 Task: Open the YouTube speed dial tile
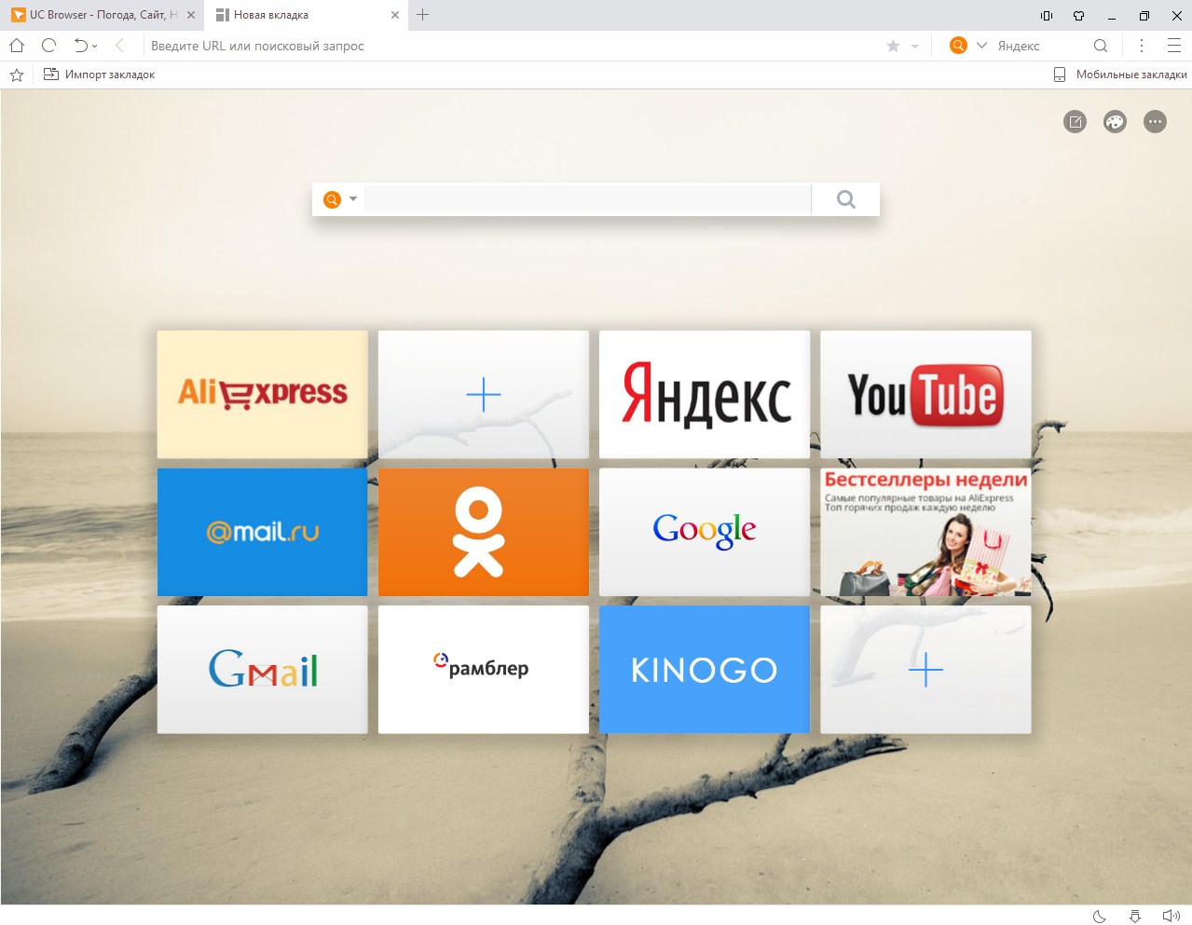tap(925, 394)
